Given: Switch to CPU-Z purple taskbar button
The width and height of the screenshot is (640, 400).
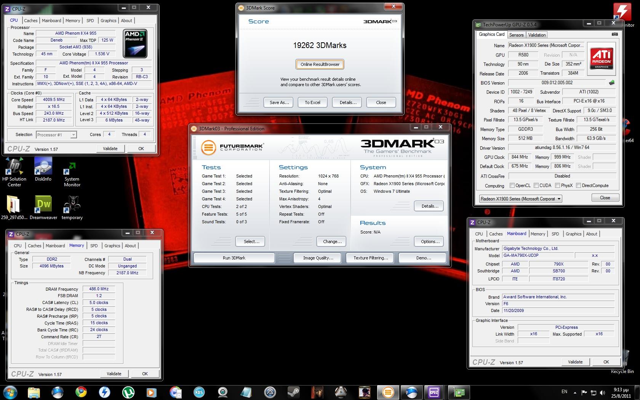Looking at the screenshot, I should pyautogui.click(x=434, y=392).
